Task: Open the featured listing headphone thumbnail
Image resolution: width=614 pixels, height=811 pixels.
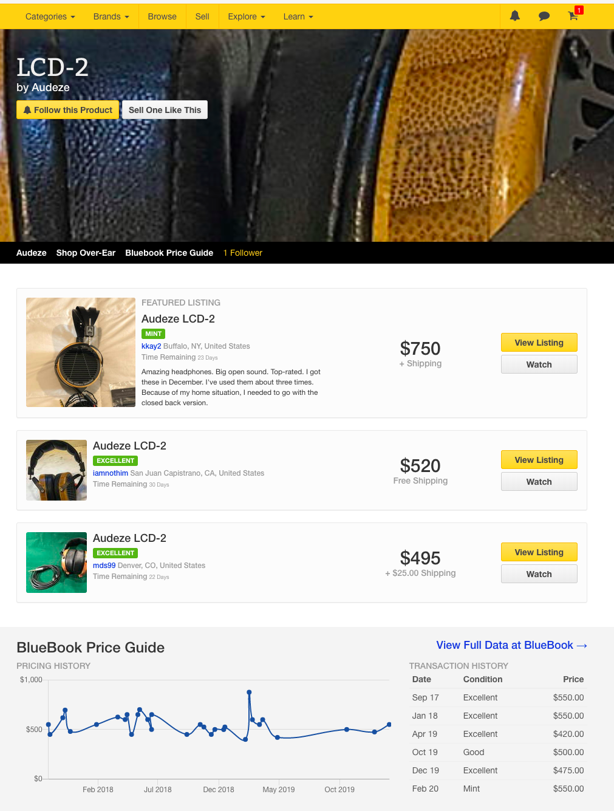Action: coord(81,352)
